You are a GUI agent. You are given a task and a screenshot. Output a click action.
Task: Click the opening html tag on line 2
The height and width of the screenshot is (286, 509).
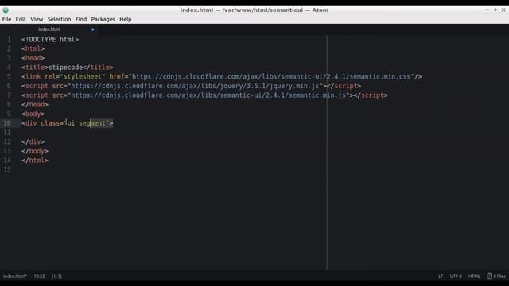(x=33, y=48)
